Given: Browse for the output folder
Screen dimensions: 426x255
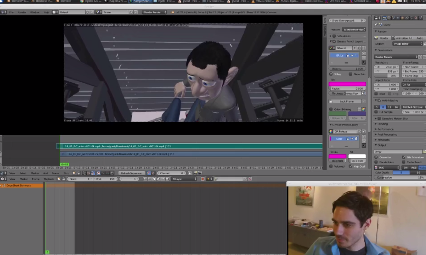Looking at the screenshot, I should (x=424, y=152).
